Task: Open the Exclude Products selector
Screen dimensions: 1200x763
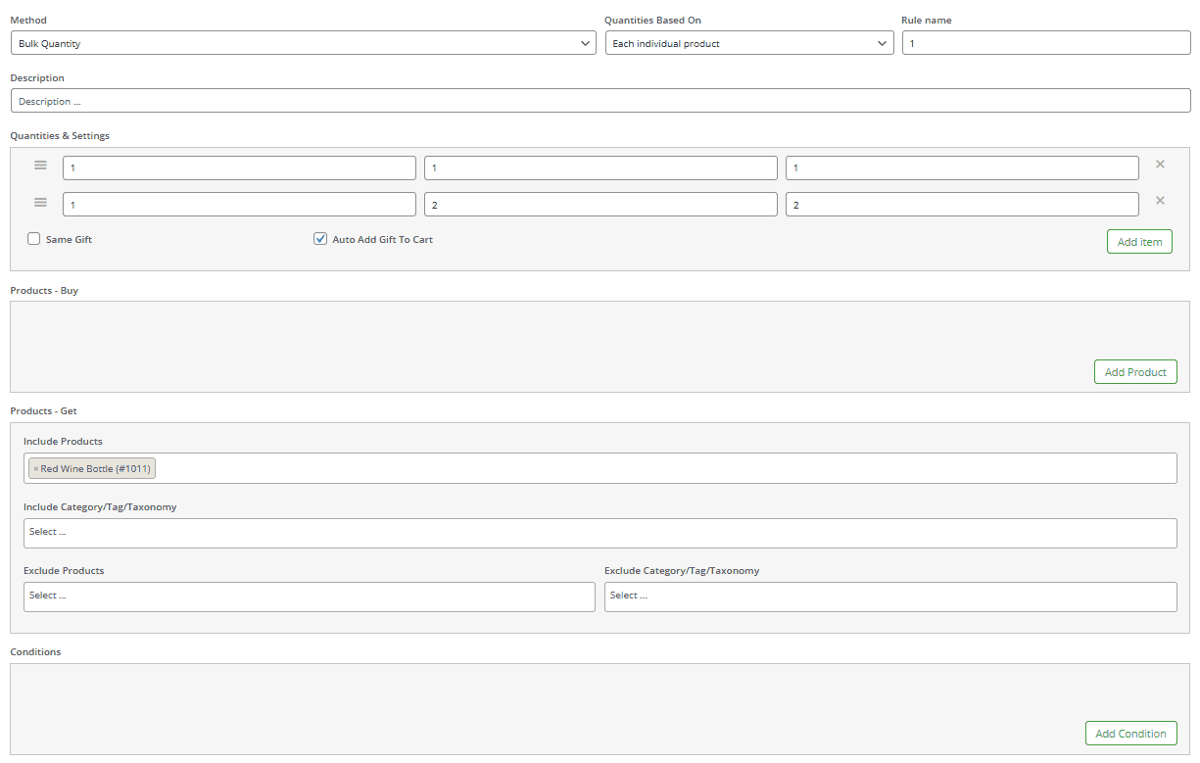Action: [309, 595]
